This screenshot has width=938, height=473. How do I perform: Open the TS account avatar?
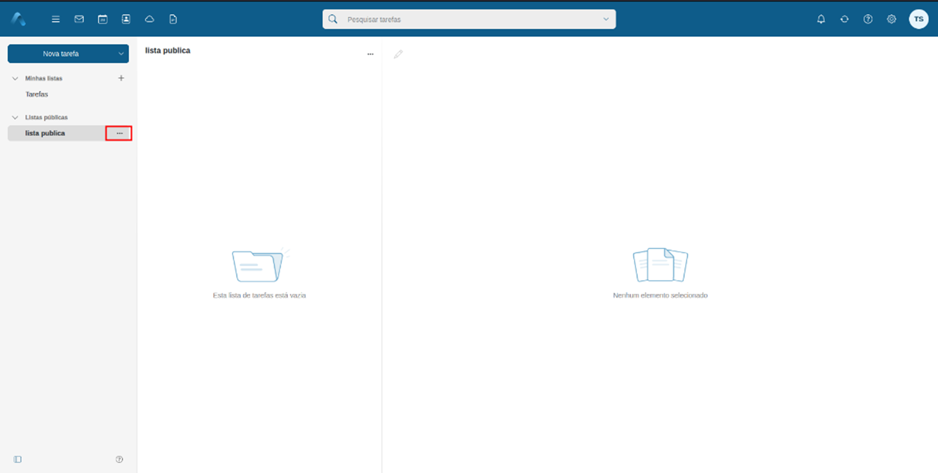click(919, 19)
